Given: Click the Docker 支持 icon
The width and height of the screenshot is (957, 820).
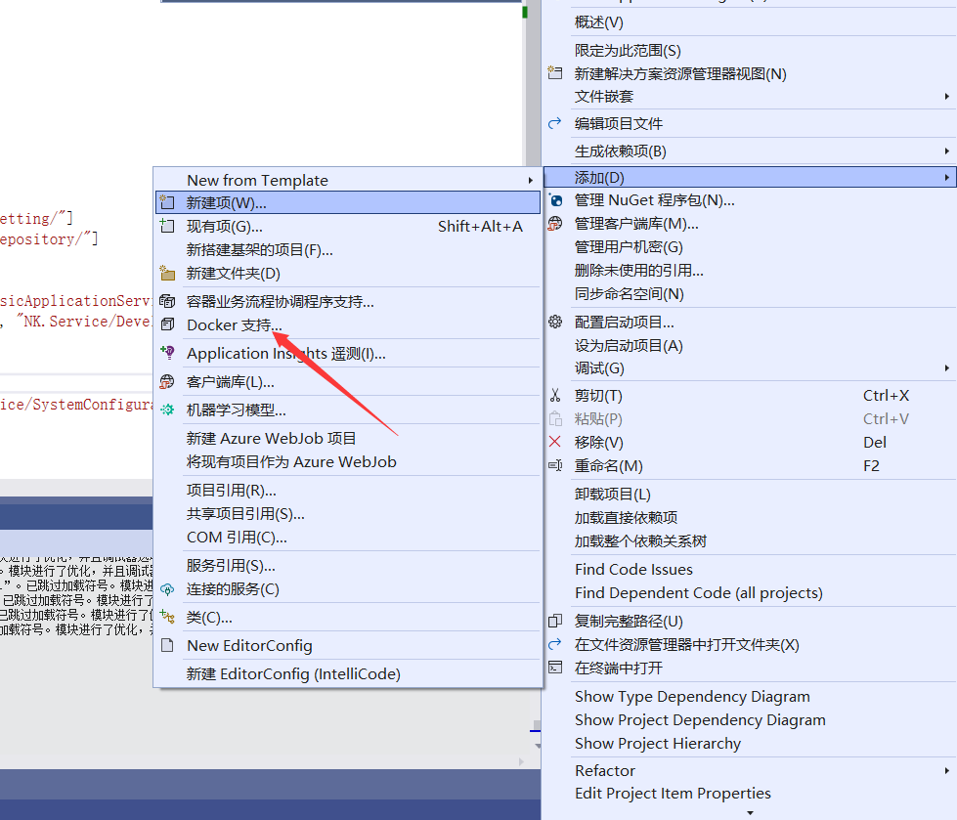Looking at the screenshot, I should click(167, 324).
